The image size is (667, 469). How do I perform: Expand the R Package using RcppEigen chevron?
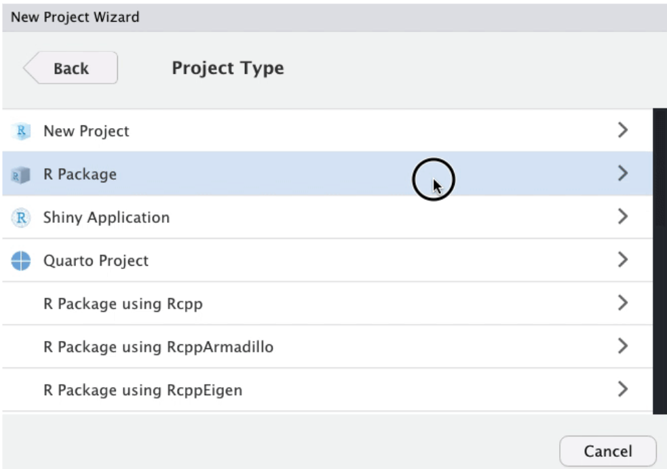tap(623, 390)
